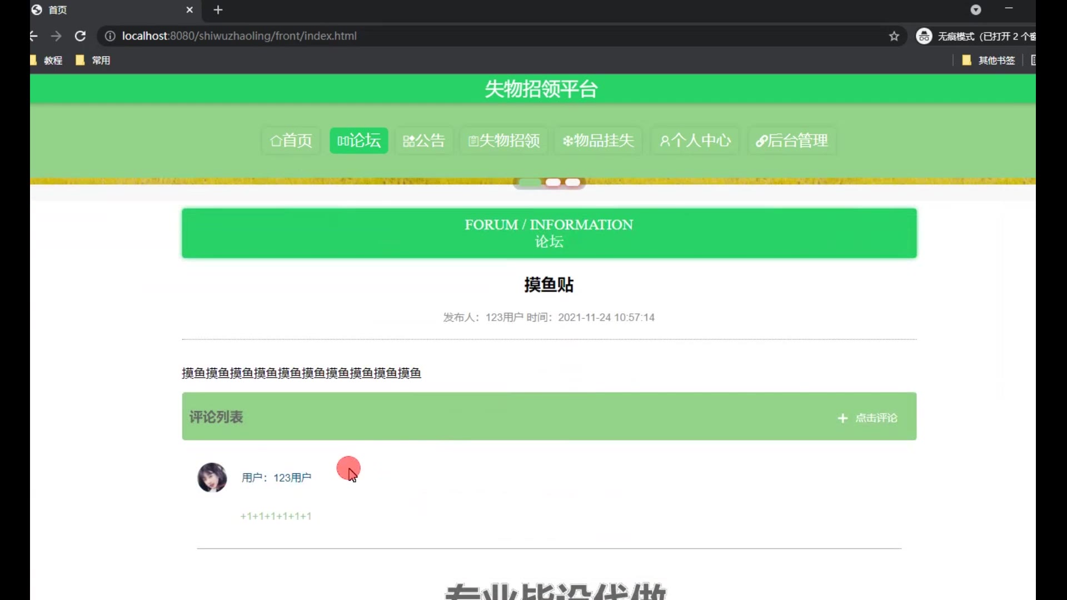This screenshot has width=1067, height=600.
Task: Select the first green carousel indicator
Action: tap(530, 182)
